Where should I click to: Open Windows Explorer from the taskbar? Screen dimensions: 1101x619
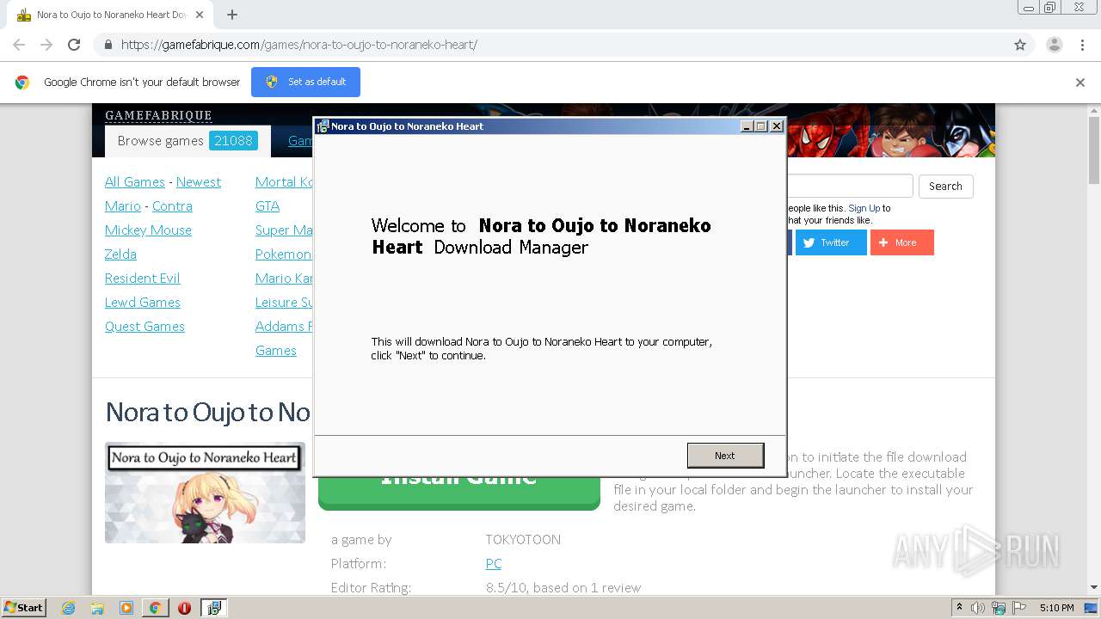pyautogui.click(x=97, y=608)
